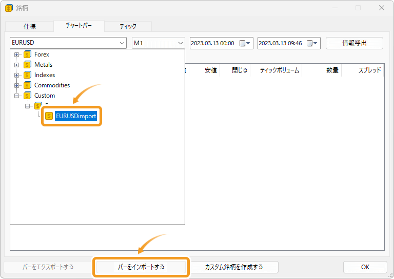Switch to the ティック tab

(x=128, y=26)
